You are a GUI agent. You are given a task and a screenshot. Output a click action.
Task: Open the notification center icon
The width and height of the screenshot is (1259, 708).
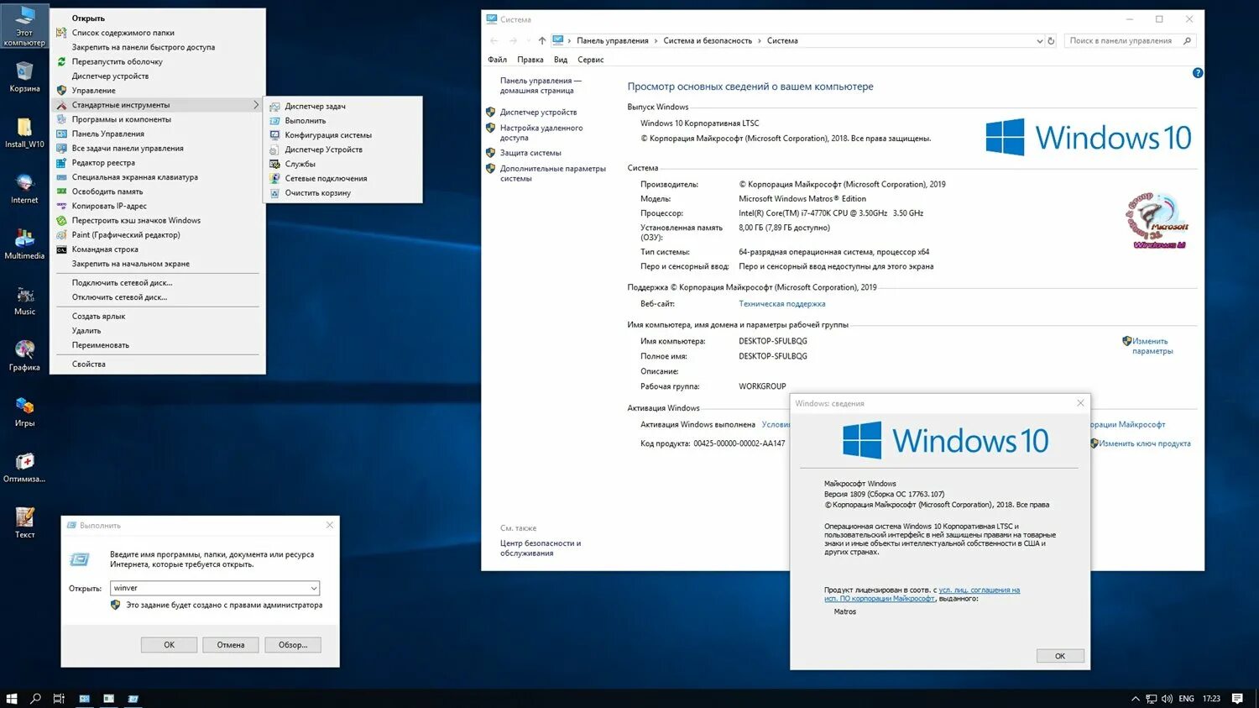pos(1237,699)
